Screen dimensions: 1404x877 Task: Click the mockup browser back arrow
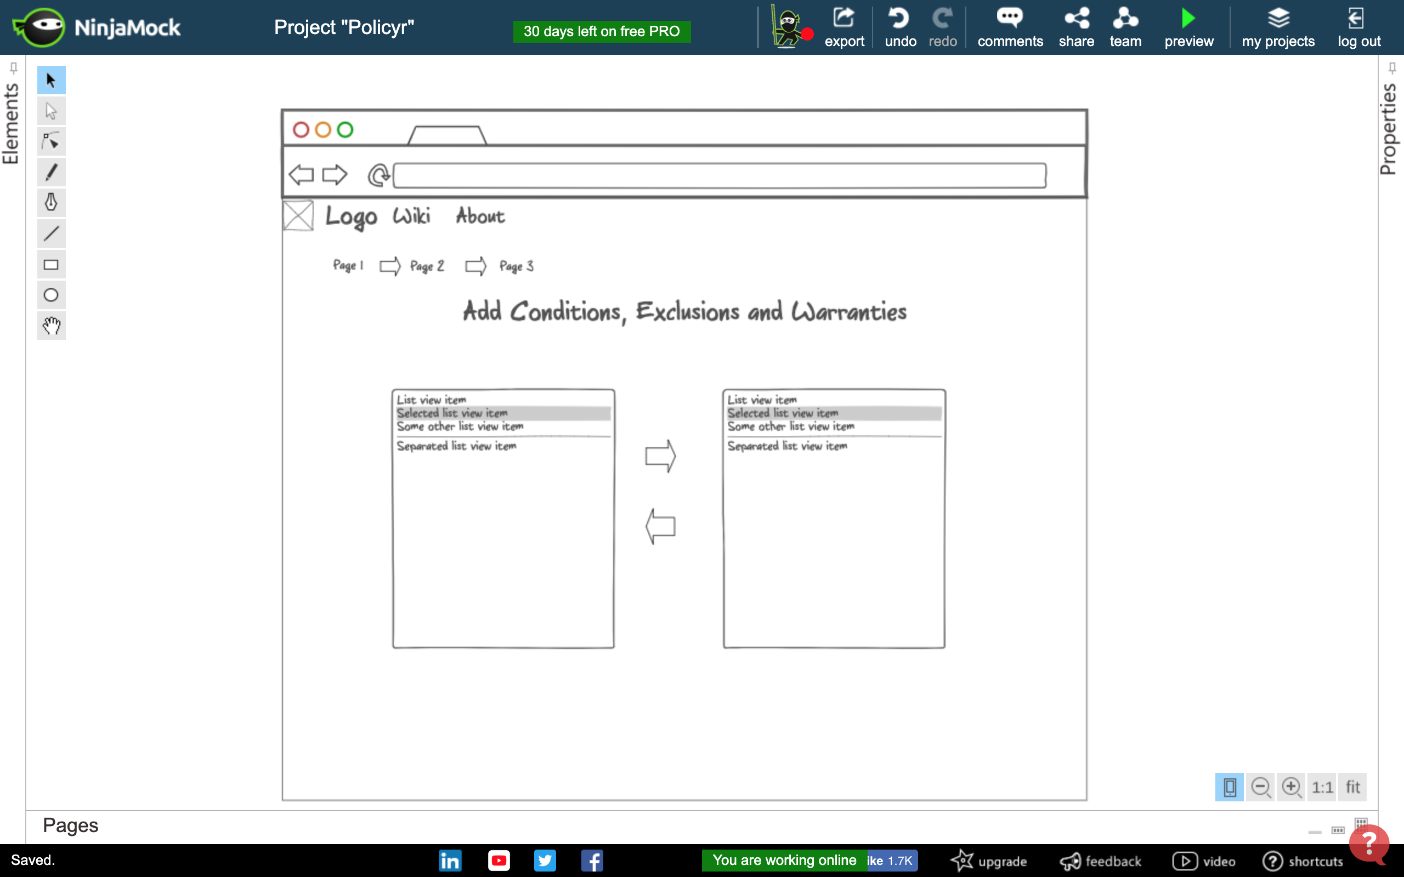pos(301,175)
